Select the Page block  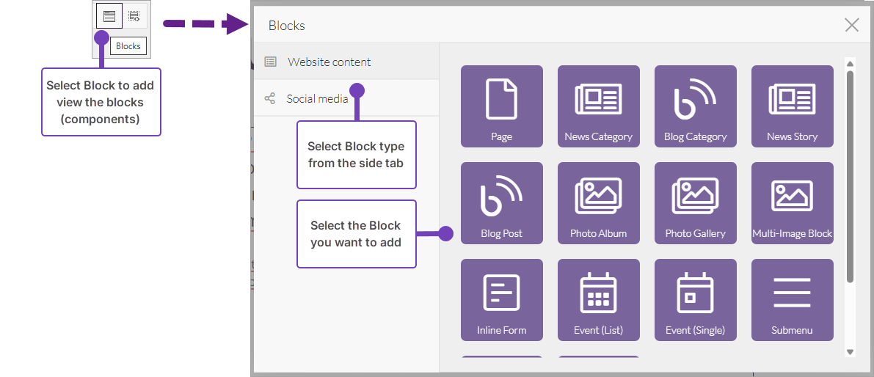tap(501, 106)
